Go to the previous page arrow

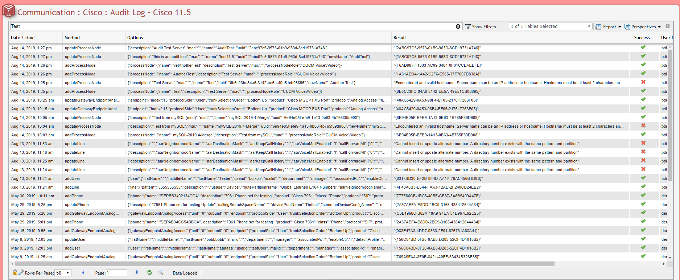click(x=83, y=273)
